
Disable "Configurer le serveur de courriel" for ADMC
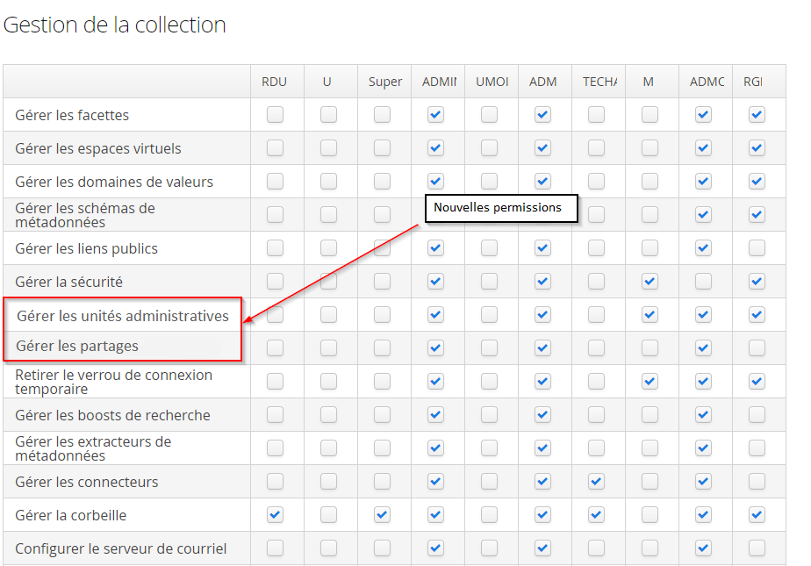703,548
